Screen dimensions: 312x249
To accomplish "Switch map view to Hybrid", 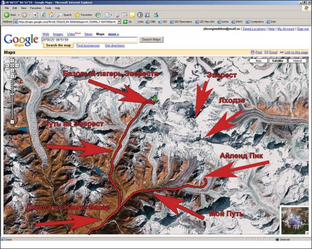I will click(297, 61).
